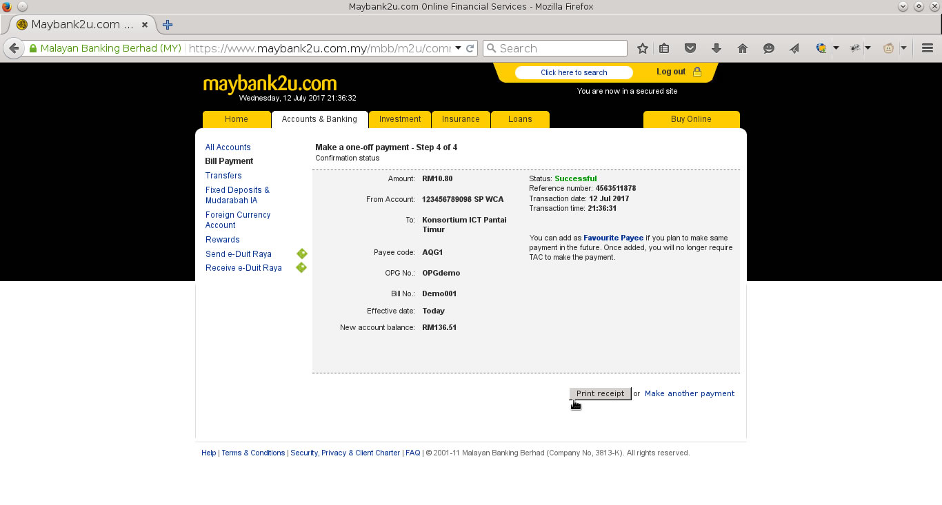Click the green padlock site identity icon
The width and height of the screenshot is (942, 505).
[32, 49]
